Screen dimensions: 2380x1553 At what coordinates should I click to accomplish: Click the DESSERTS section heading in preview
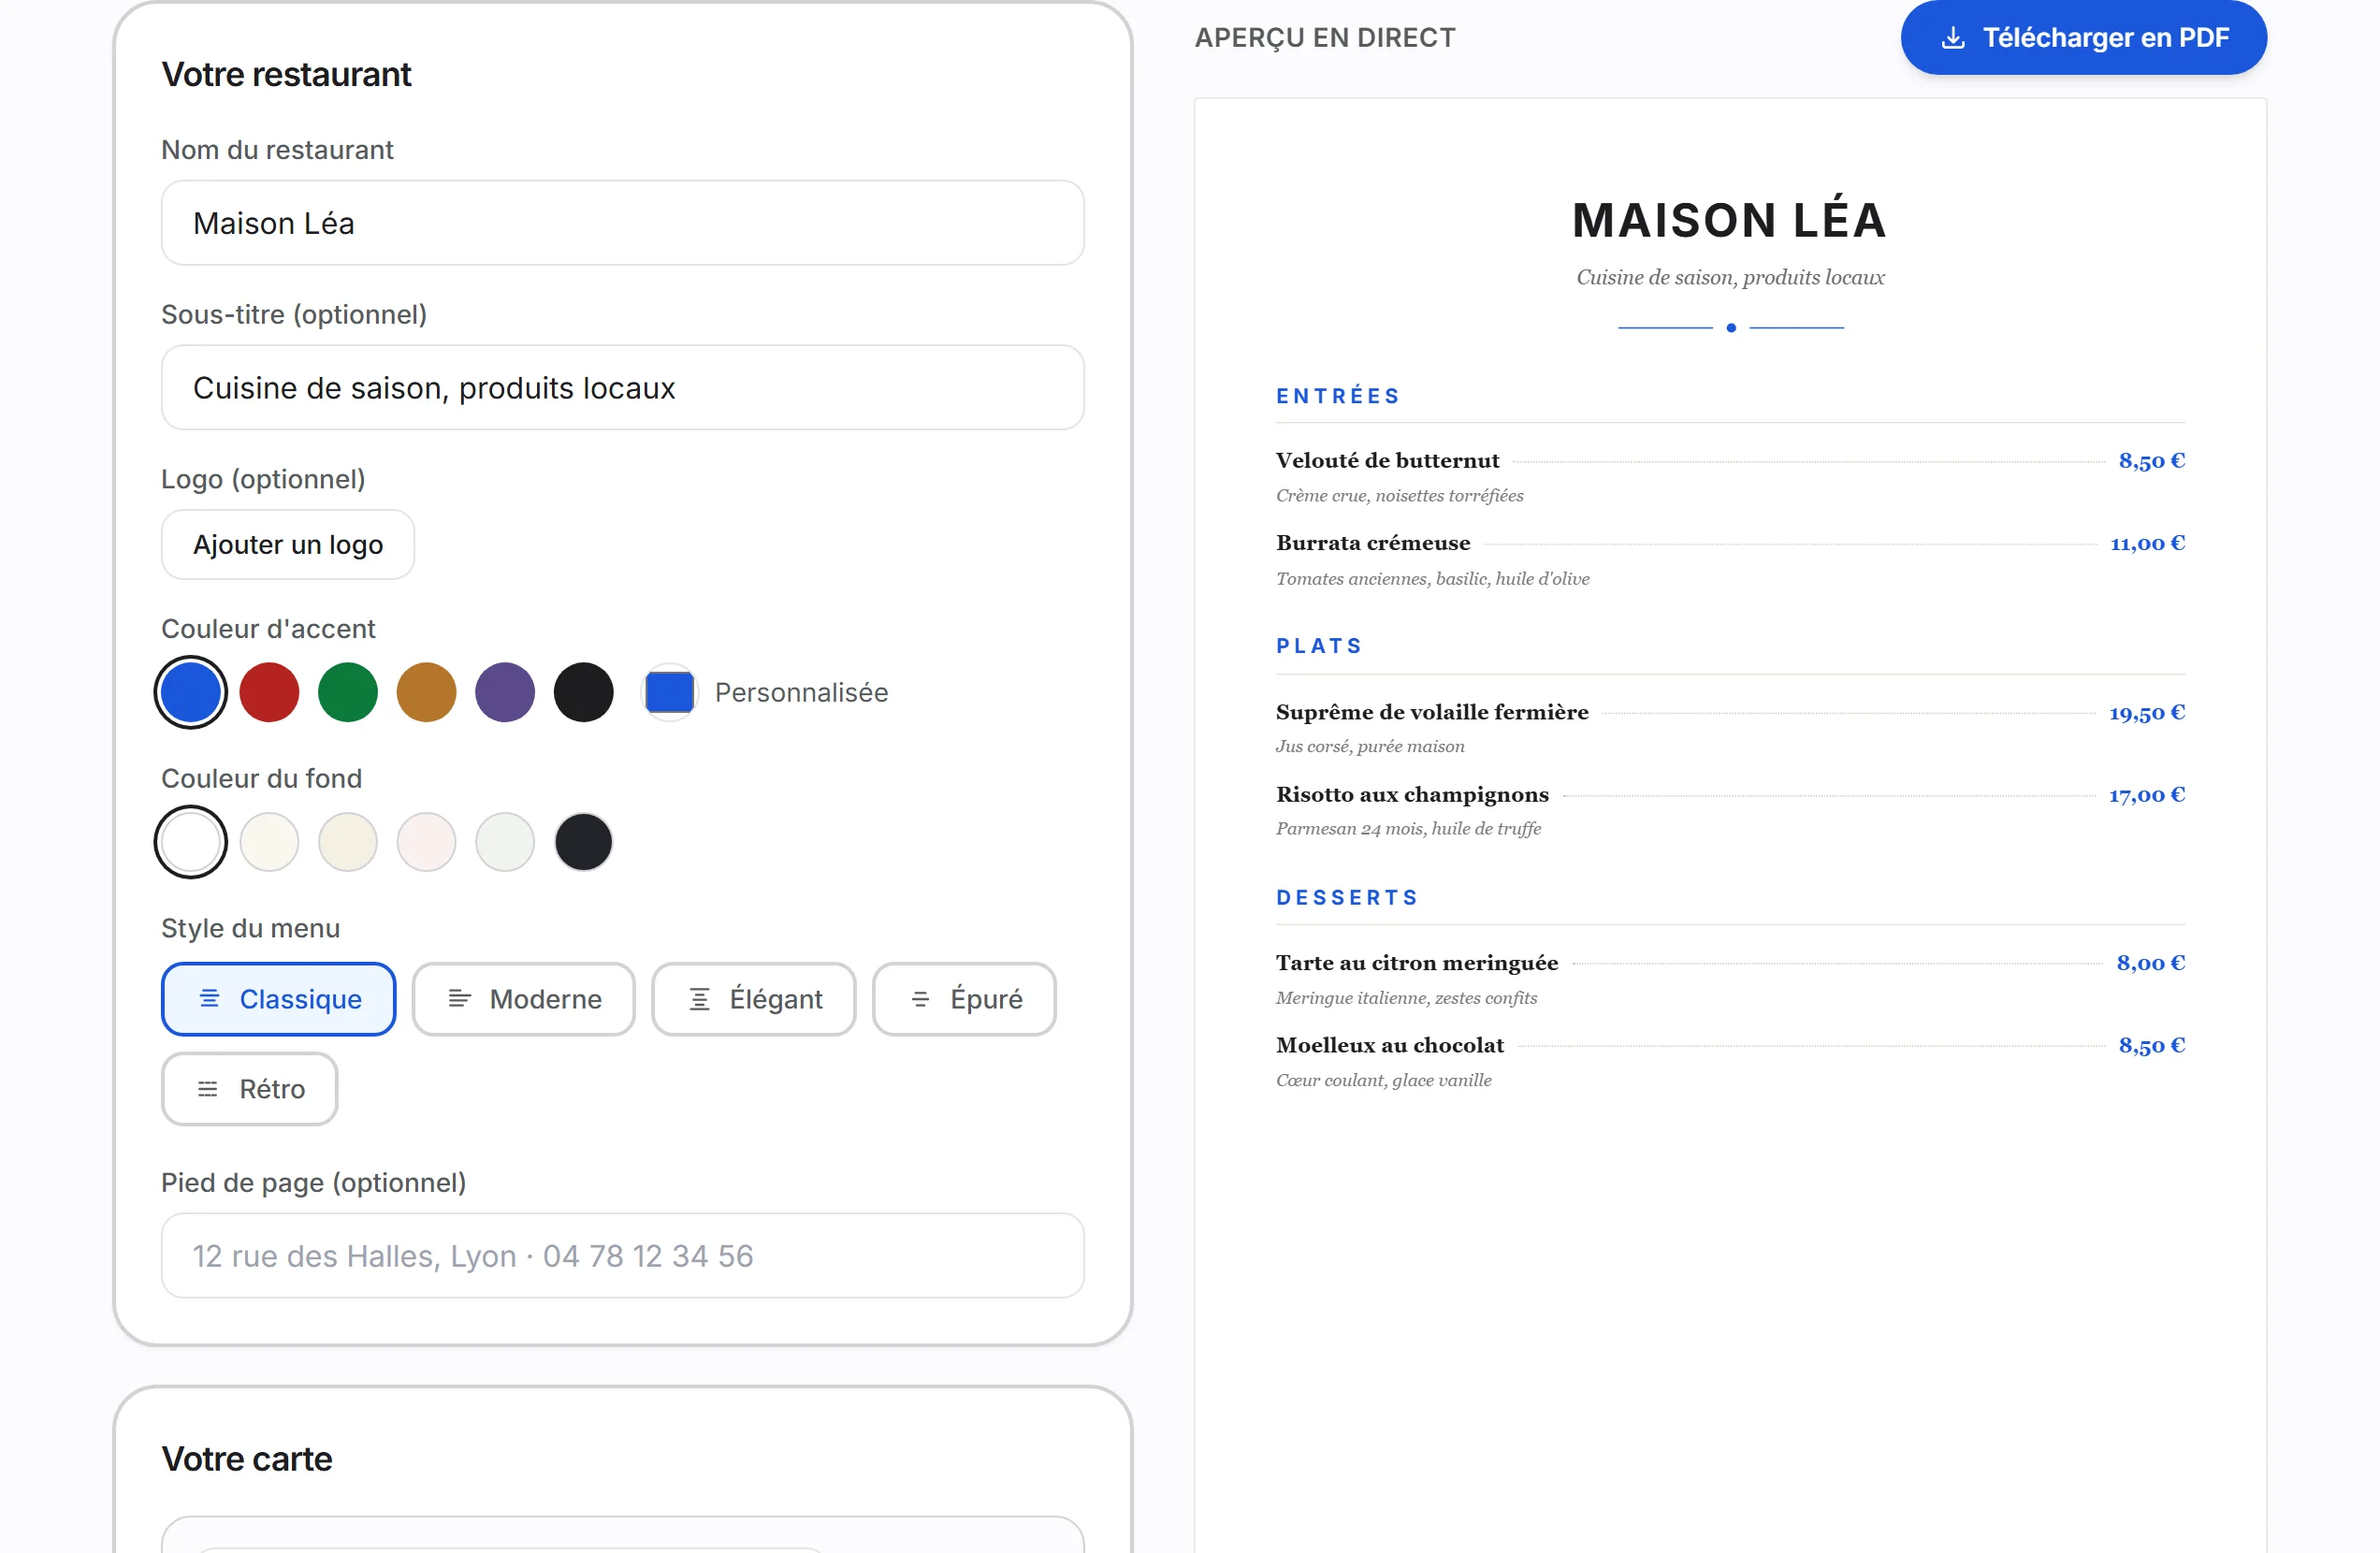[x=1347, y=897]
